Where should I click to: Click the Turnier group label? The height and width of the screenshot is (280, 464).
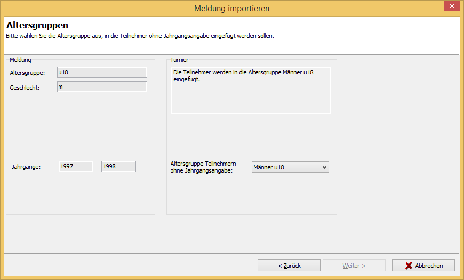[x=179, y=60]
